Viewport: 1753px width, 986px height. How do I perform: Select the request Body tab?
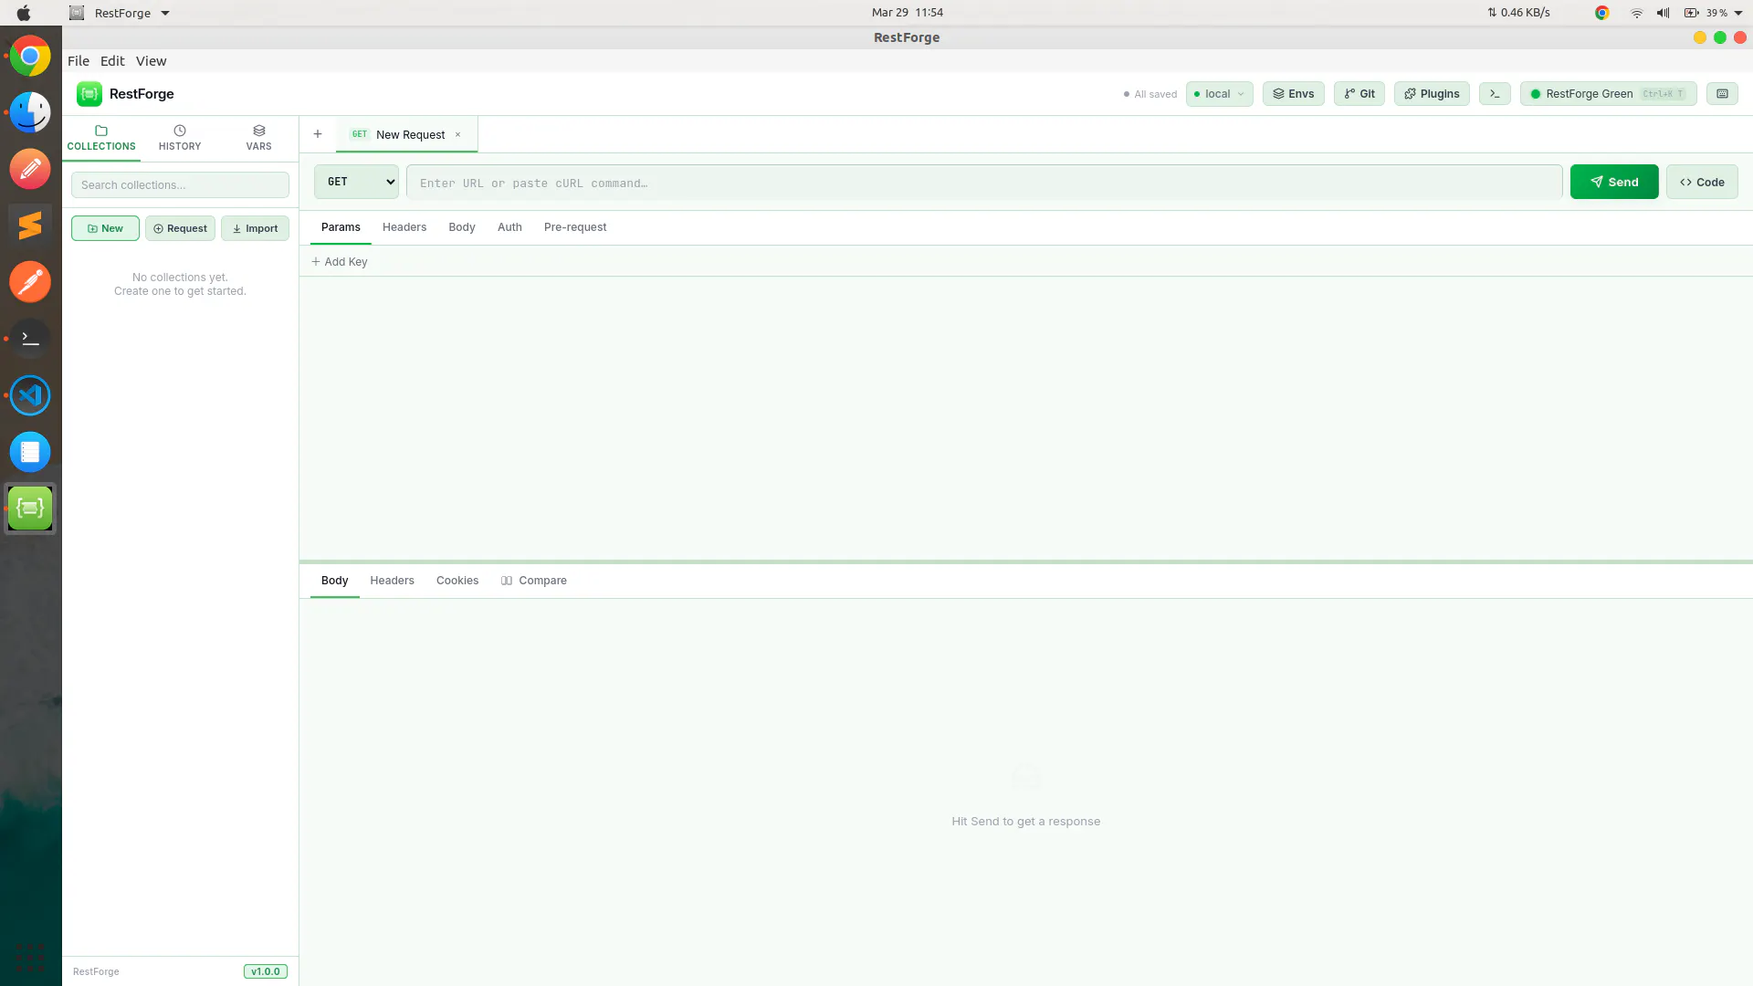(462, 227)
